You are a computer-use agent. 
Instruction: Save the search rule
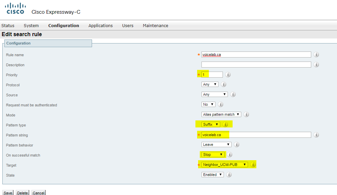pos(8,193)
